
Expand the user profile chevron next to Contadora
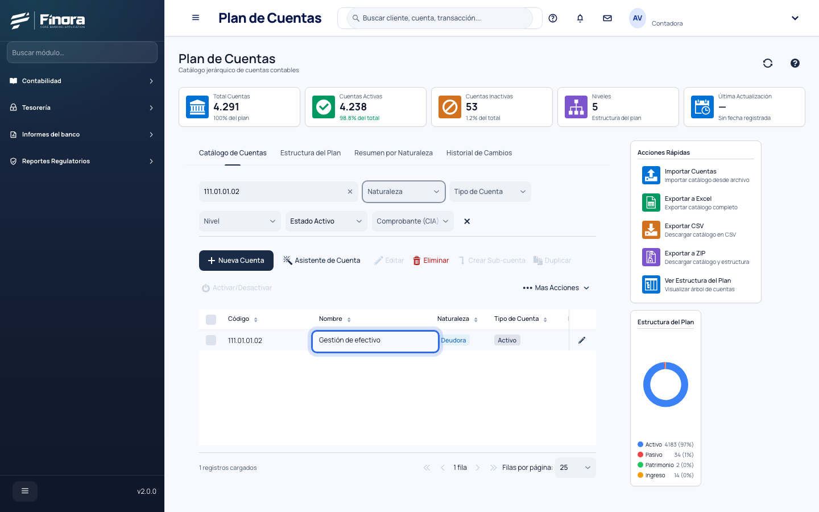pos(795,18)
